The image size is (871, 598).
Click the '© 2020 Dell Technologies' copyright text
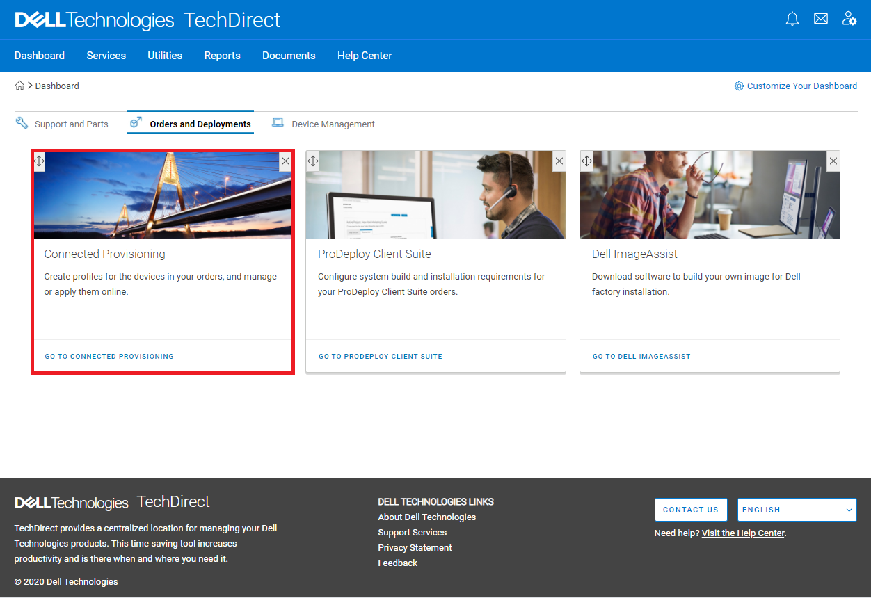coord(66,582)
